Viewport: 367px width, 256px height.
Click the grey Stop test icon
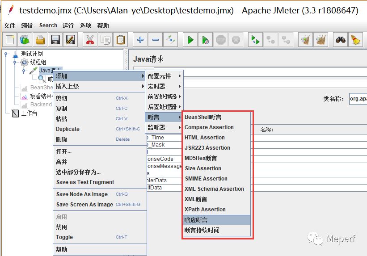pyautogui.click(x=221, y=40)
